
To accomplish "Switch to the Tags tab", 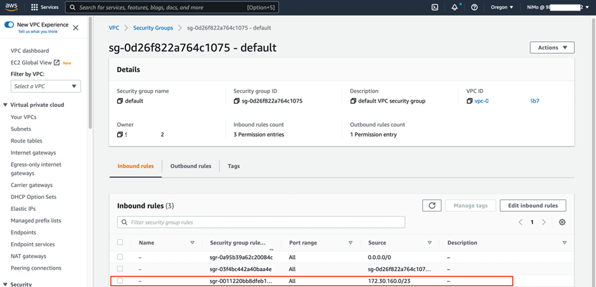I will click(x=233, y=166).
